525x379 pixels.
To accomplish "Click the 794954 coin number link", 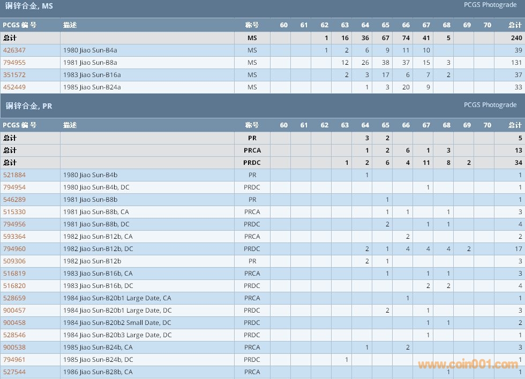I will pyautogui.click(x=14, y=187).
